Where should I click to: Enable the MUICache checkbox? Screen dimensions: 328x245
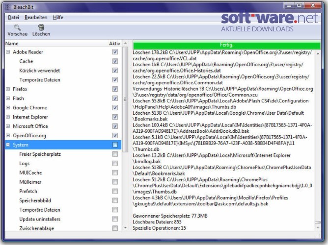115,172
